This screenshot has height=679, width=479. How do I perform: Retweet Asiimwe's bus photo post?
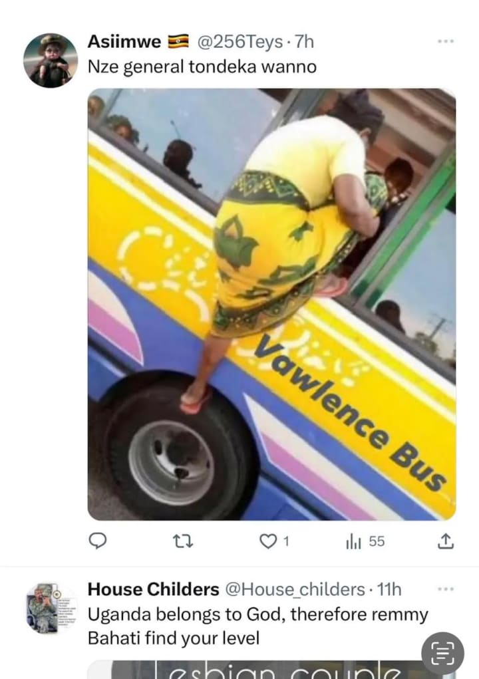pyautogui.click(x=183, y=541)
